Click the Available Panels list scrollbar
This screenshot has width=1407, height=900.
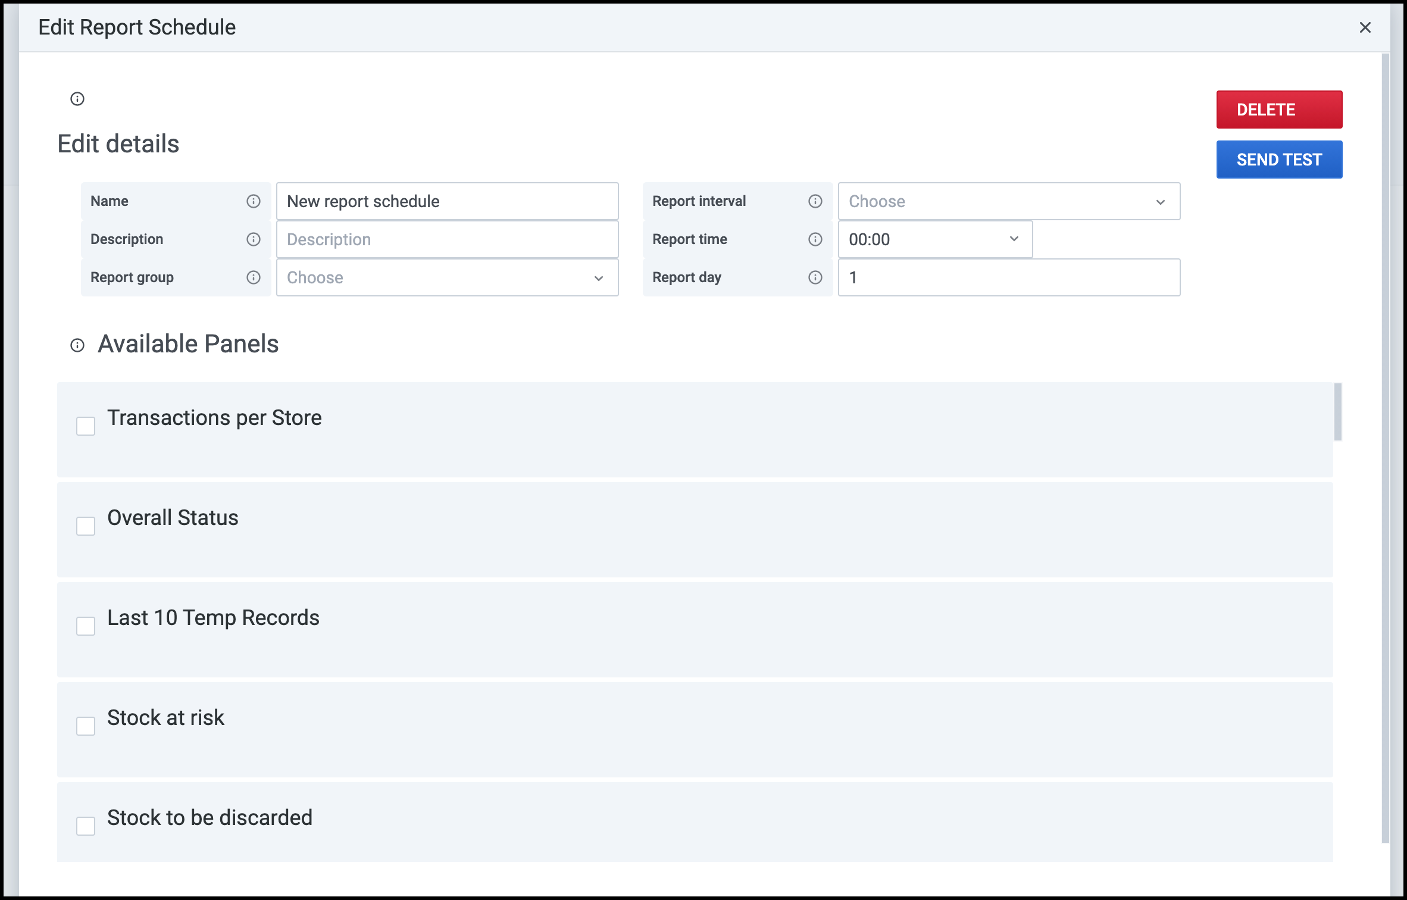[x=1338, y=412]
